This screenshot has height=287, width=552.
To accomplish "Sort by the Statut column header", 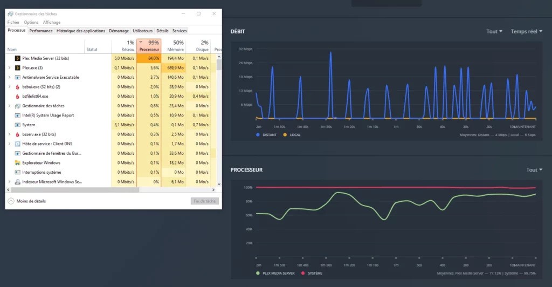I will (x=98, y=46).
